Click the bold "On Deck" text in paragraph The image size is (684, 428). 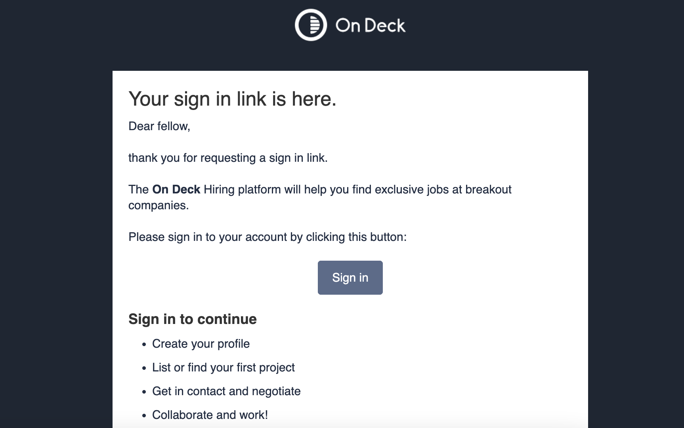point(176,189)
